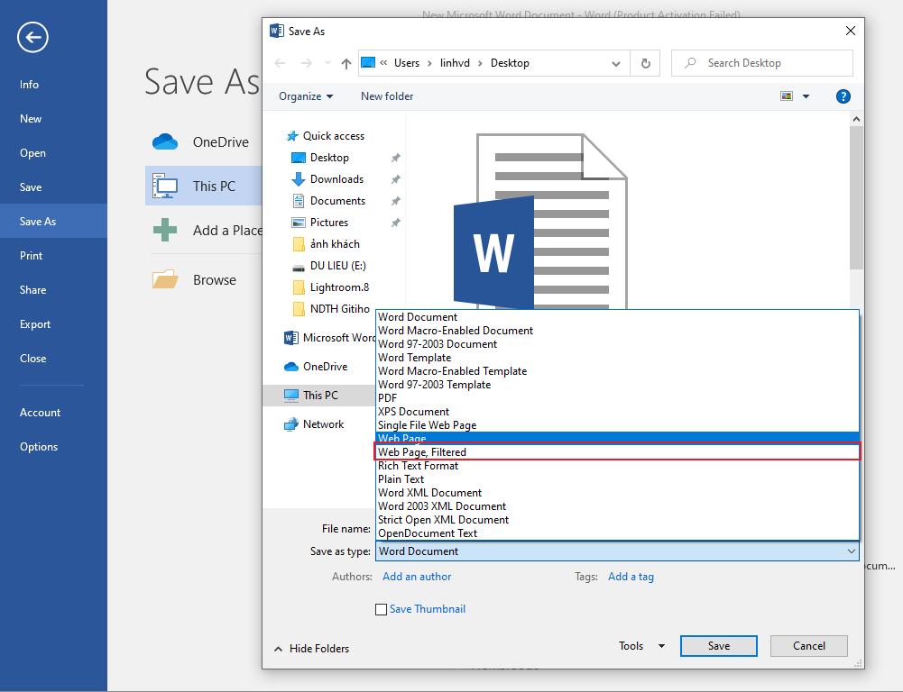903x692 pixels.
Task: Expand the Desktop breadcrumb dropdown arrow
Action: [616, 63]
